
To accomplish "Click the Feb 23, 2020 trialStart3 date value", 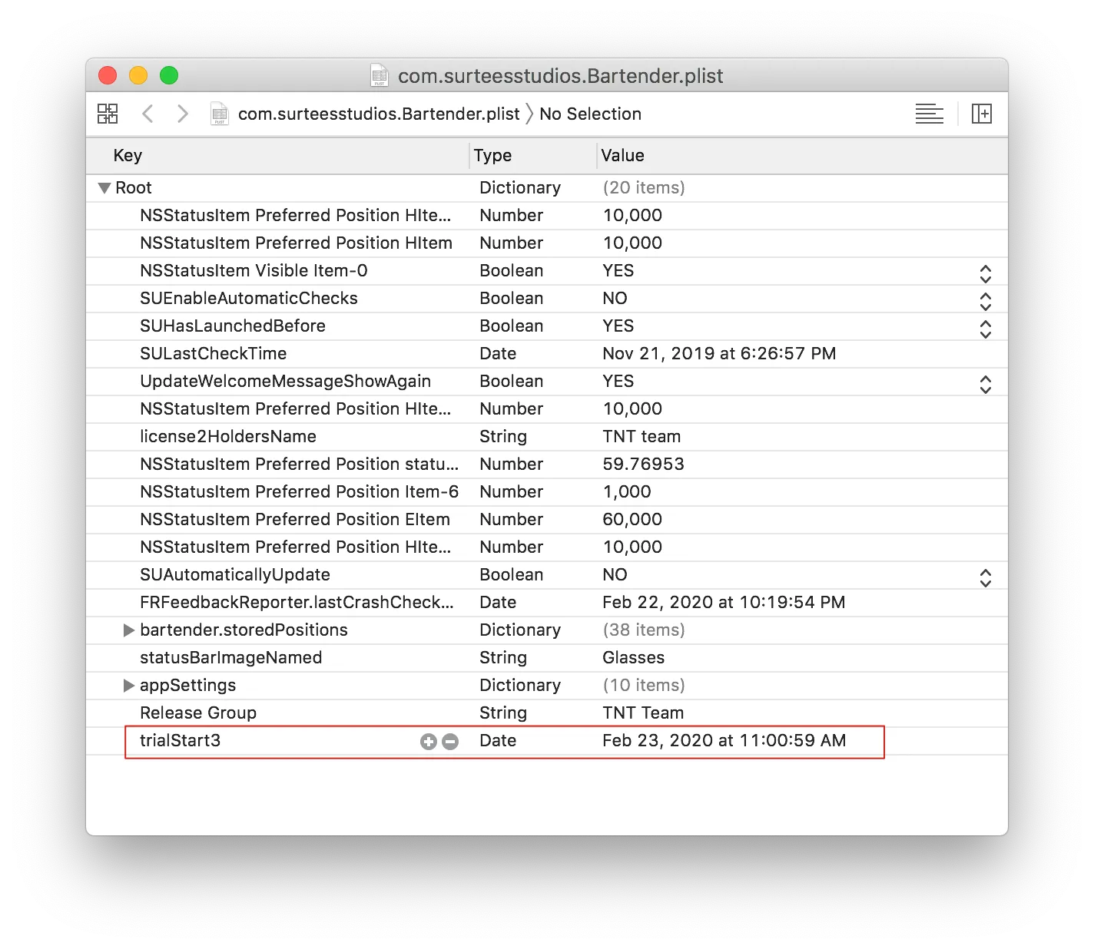I will tap(724, 740).
